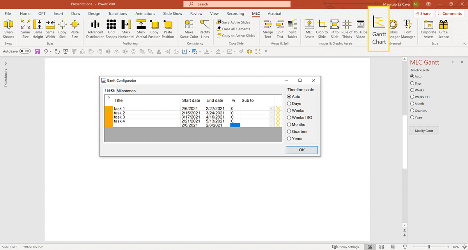Click the Rectify Lines tool
The height and width of the screenshot is (250, 468).
[205, 29]
